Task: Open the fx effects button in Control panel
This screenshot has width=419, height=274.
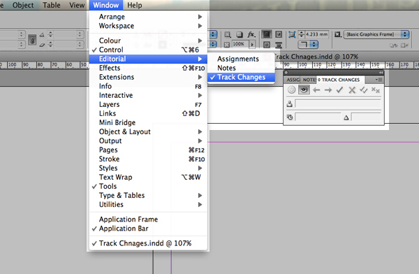Action: (251, 34)
